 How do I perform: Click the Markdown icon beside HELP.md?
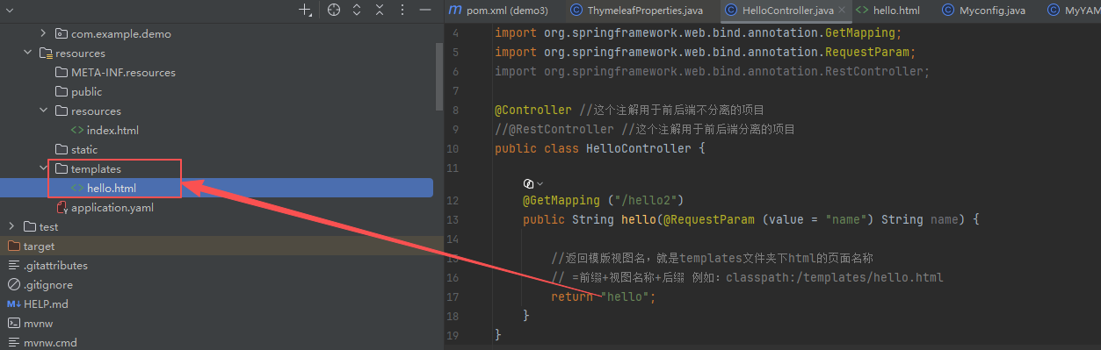[x=14, y=304]
